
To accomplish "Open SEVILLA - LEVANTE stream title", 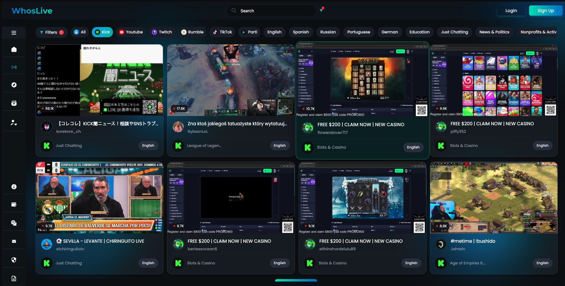I will click(x=100, y=241).
